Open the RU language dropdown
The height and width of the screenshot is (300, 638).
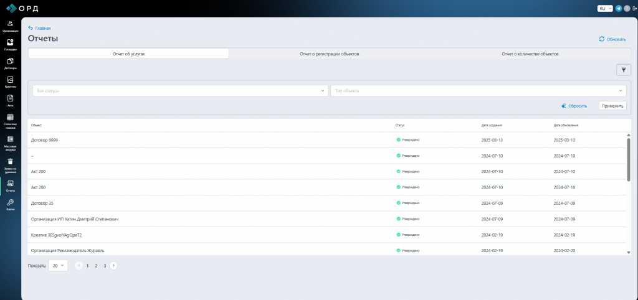pos(604,8)
